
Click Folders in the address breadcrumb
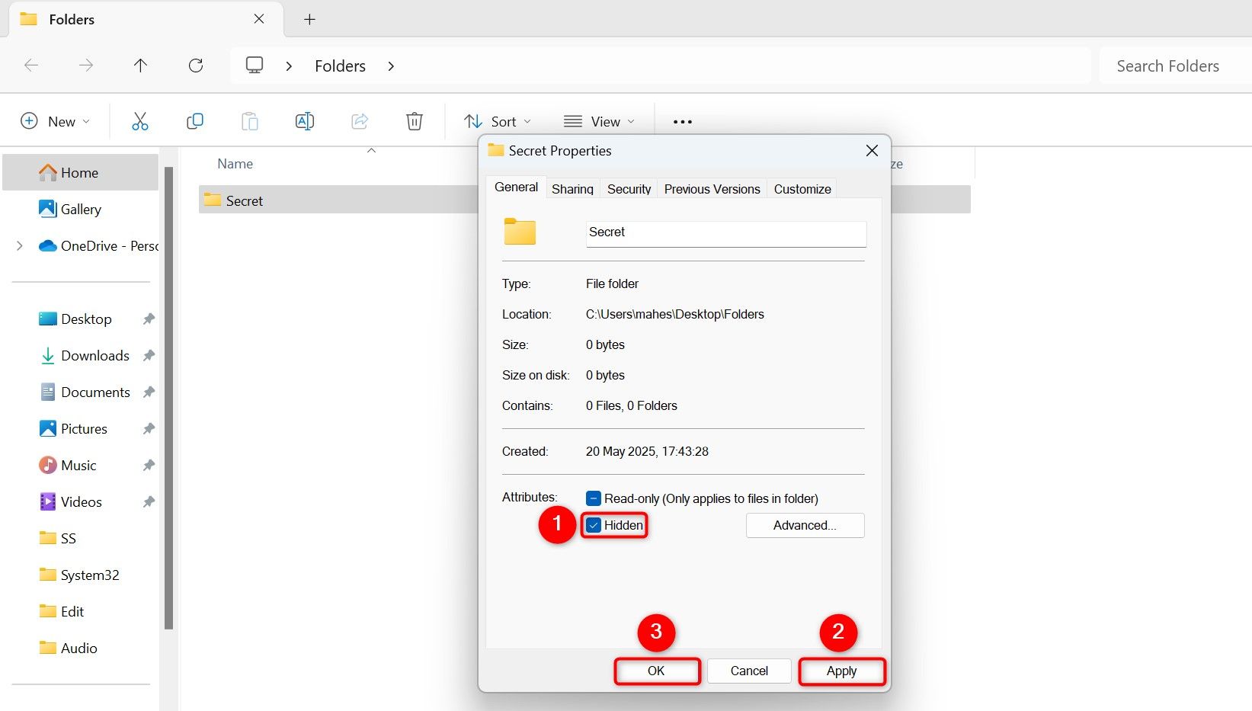click(x=340, y=66)
